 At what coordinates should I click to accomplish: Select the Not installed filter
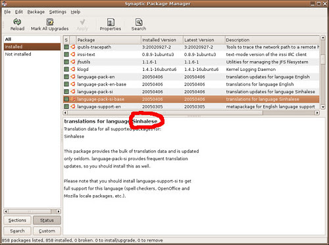pos(32,54)
